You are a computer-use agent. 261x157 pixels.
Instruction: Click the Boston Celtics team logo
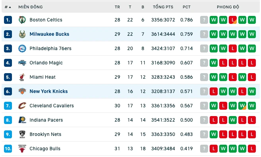[x=22, y=20]
